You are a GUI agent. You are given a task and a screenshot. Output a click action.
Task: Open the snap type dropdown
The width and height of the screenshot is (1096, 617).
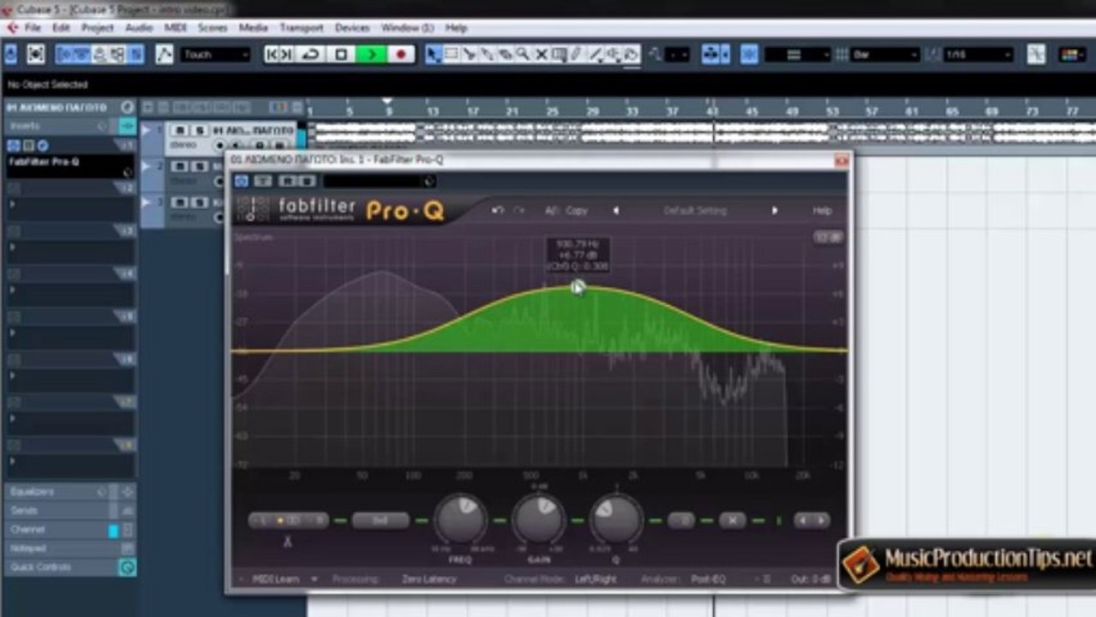pyautogui.click(x=797, y=54)
